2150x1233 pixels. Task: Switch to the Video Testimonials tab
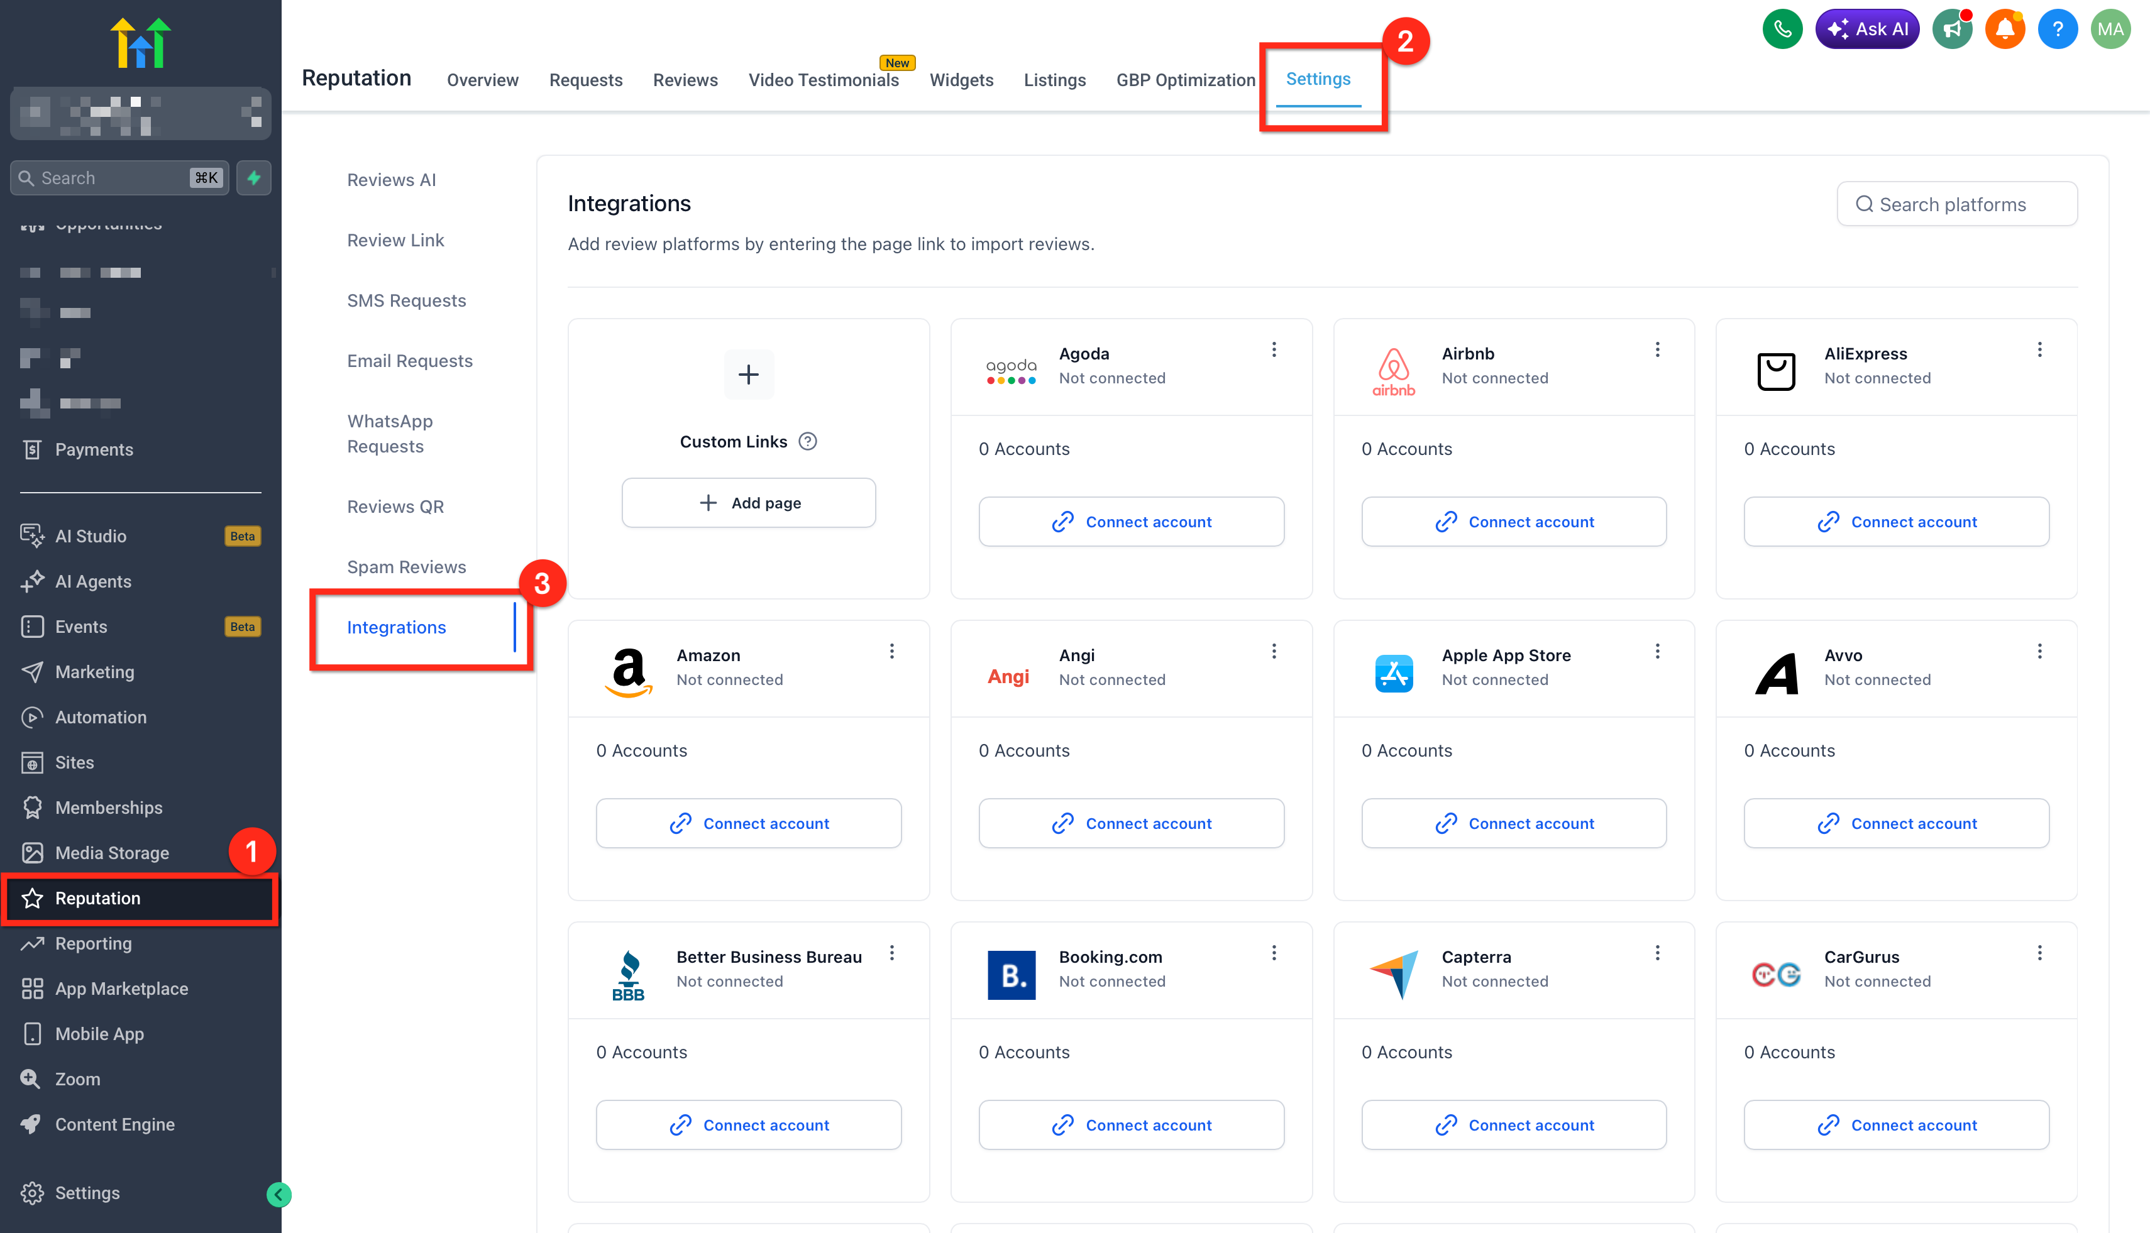pyautogui.click(x=824, y=80)
